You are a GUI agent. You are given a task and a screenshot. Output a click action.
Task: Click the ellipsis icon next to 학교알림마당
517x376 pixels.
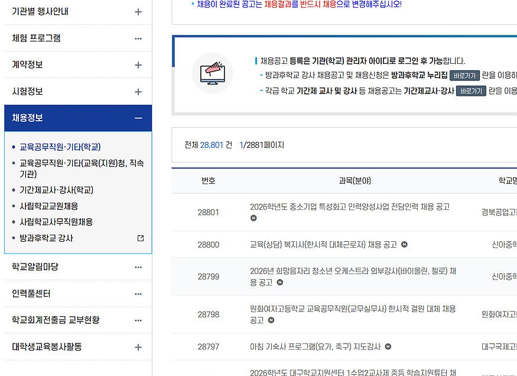(138, 266)
